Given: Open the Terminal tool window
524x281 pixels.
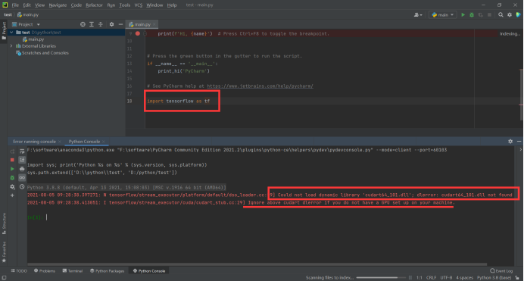Looking at the screenshot, I should point(73,271).
